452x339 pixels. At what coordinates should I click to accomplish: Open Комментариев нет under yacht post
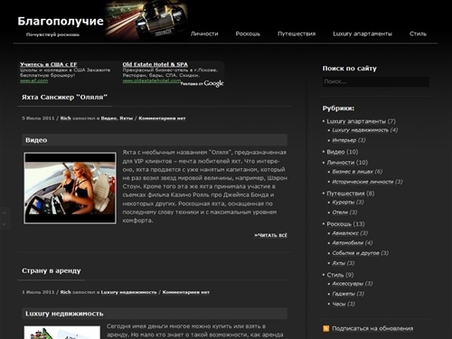(x=162, y=118)
